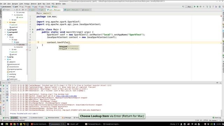The width and height of the screenshot is (224, 126).
Task: Click the Stop icon in the top toolbar
Action: [x=204, y=7]
